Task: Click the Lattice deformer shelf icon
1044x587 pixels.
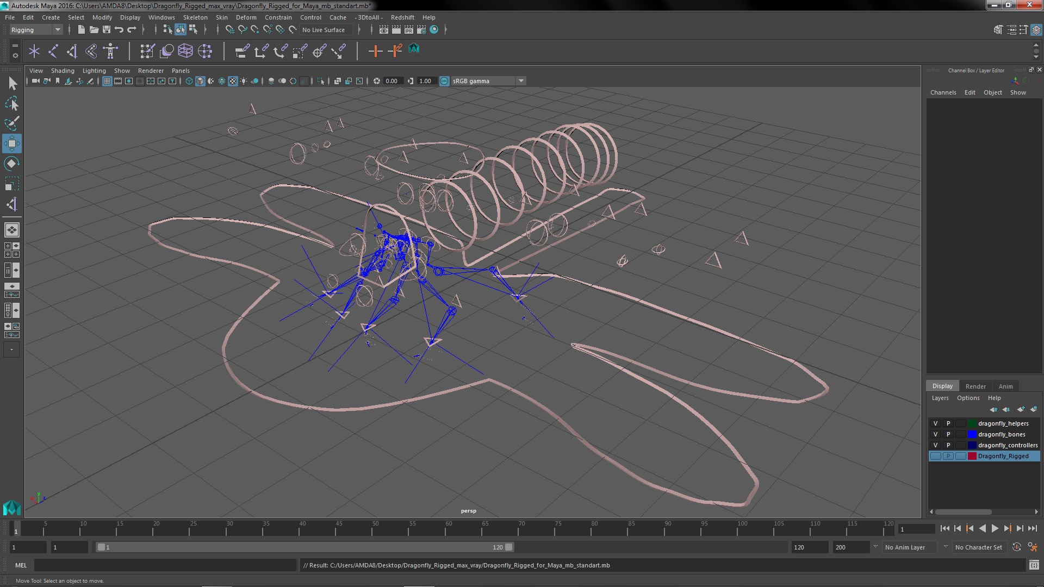Action: pyautogui.click(x=185, y=51)
